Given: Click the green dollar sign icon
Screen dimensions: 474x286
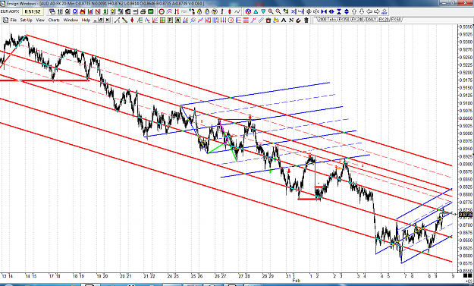Looking at the screenshot, I should click(105, 12).
